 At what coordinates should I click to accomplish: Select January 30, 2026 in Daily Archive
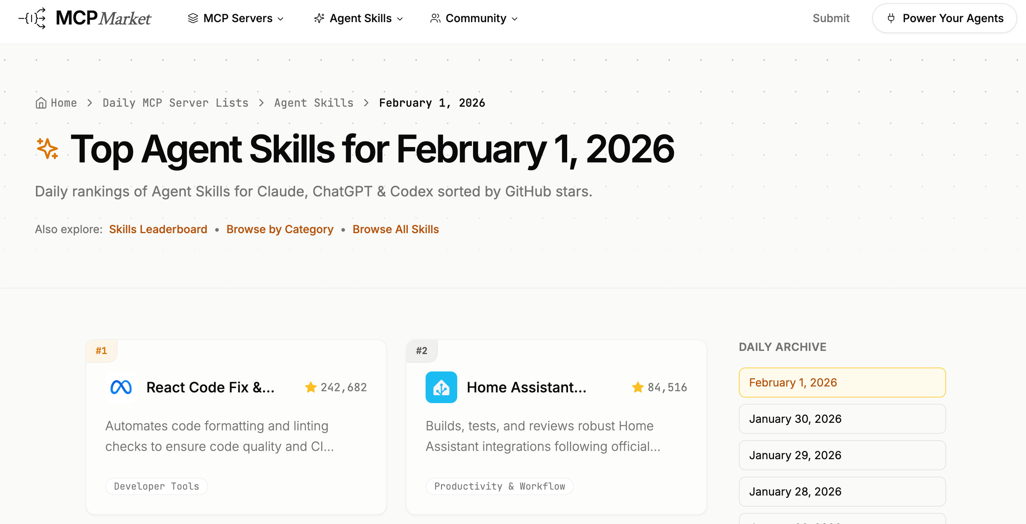(x=842, y=419)
